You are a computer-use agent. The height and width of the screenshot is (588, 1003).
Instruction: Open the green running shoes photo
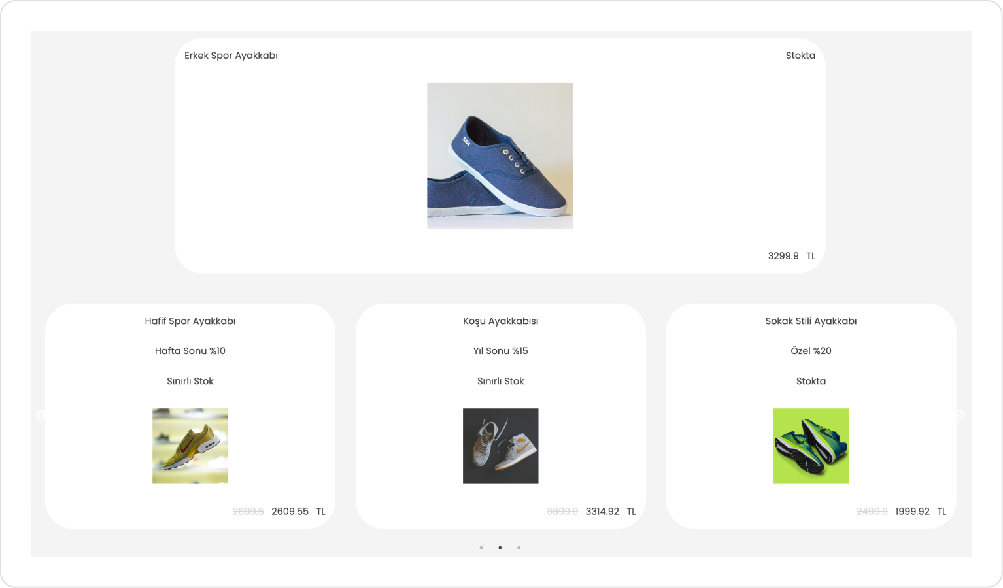811,446
